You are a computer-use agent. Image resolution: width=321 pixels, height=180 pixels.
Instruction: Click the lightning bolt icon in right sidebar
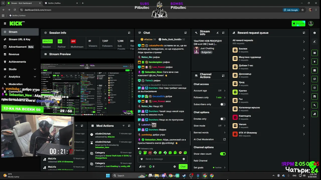314,61
